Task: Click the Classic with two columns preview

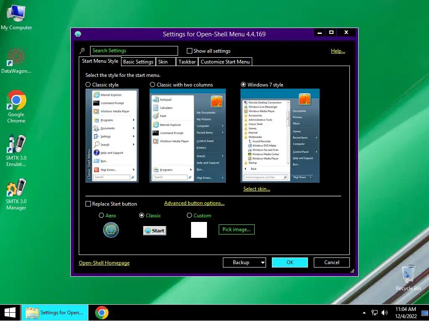Action: point(188,136)
